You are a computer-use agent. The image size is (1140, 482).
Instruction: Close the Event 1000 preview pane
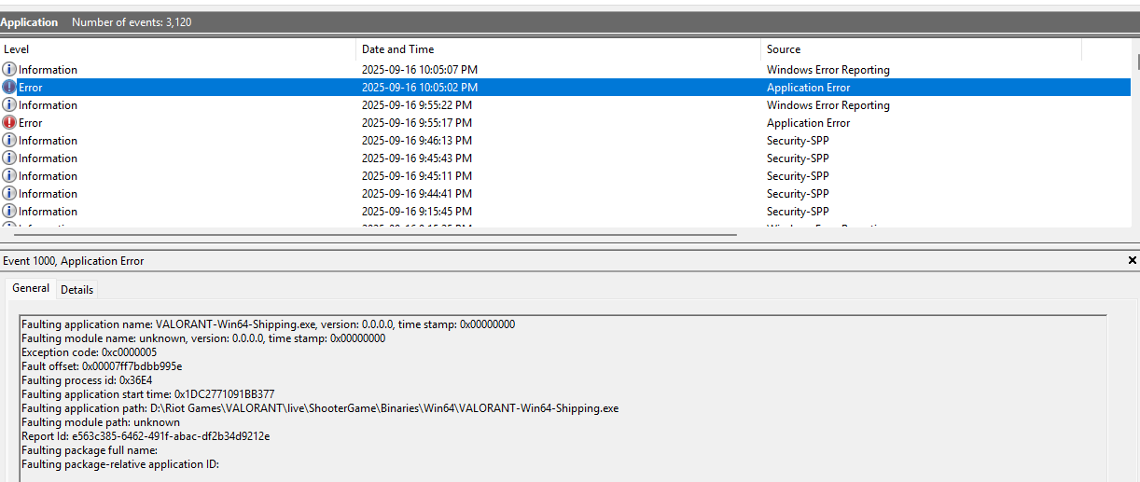(x=1133, y=261)
